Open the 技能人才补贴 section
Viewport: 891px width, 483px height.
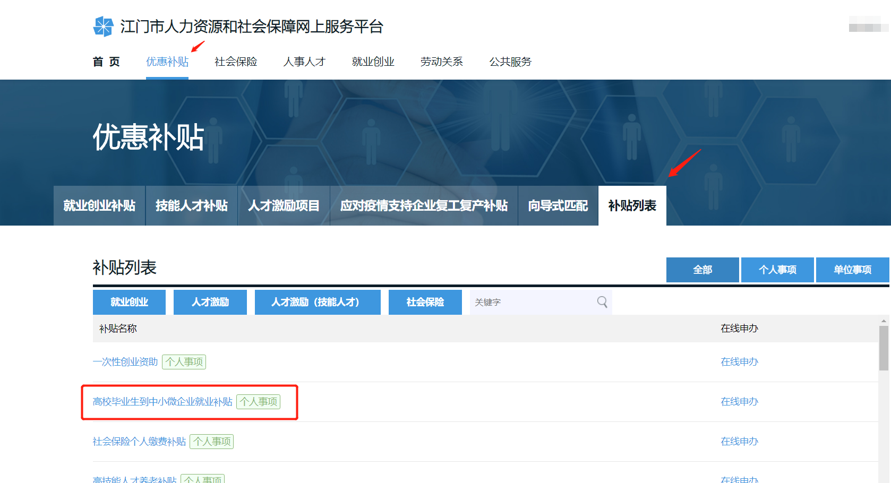coord(191,205)
